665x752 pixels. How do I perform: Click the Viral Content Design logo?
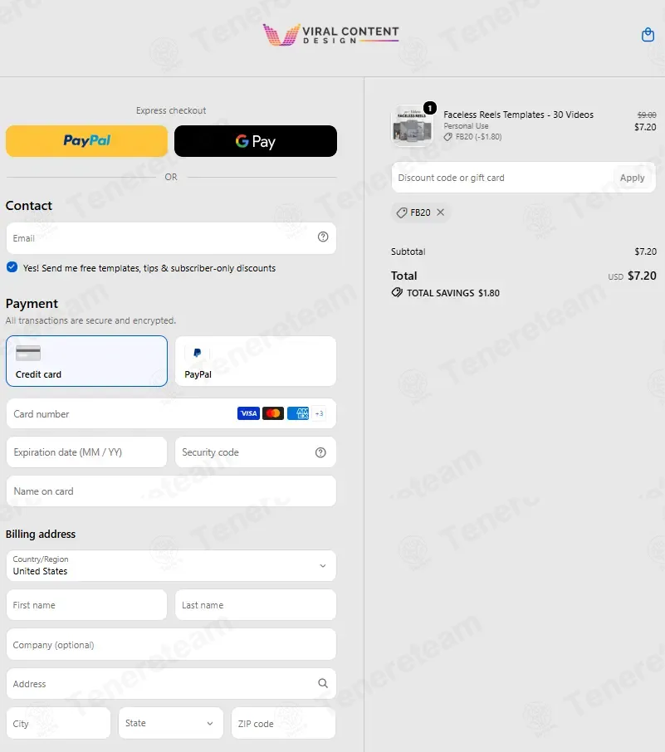click(x=331, y=35)
